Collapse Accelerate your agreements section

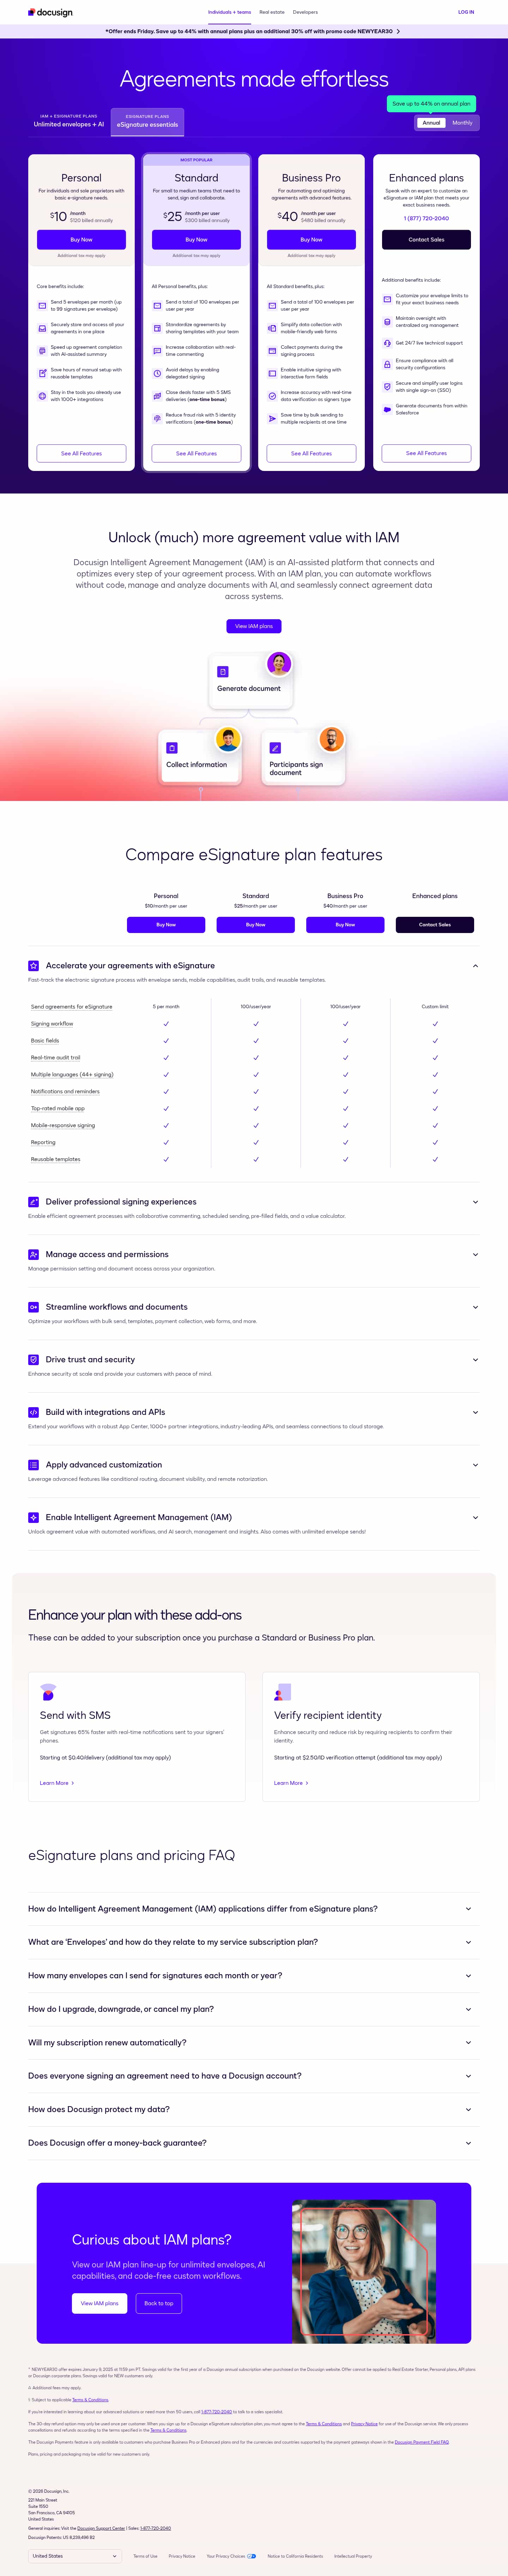pyautogui.click(x=475, y=966)
